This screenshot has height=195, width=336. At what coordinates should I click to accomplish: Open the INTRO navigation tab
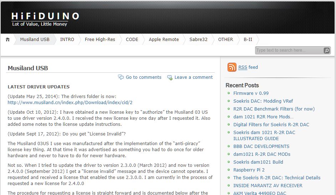67,40
